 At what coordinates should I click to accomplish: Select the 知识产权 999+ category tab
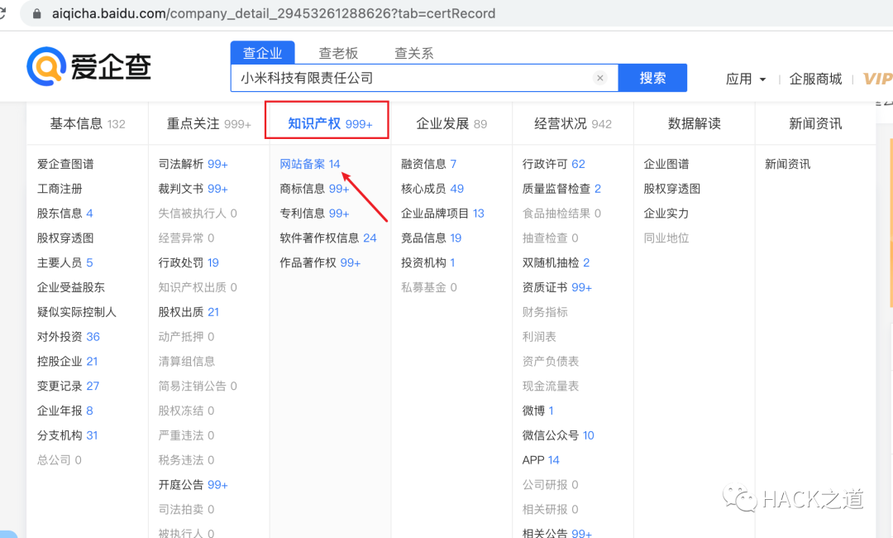click(x=330, y=123)
